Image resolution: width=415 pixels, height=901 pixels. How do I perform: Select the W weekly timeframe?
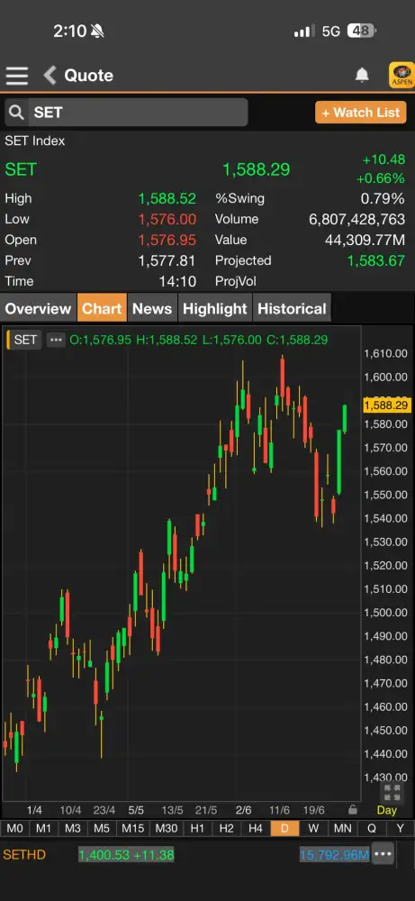[313, 828]
